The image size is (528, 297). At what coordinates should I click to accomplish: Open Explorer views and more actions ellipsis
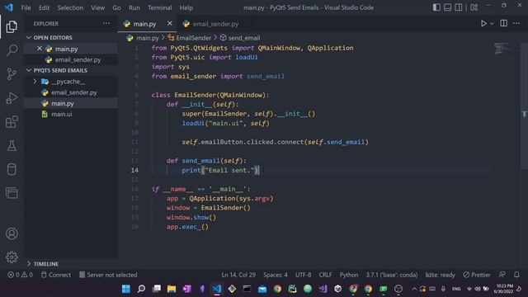tap(106, 23)
